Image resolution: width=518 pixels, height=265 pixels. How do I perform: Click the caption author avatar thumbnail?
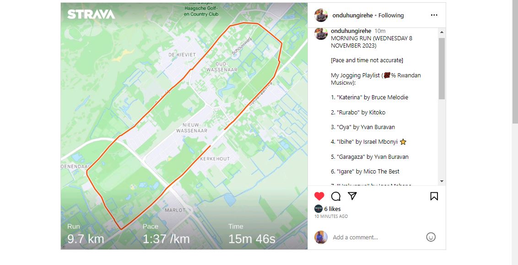pyautogui.click(x=321, y=33)
